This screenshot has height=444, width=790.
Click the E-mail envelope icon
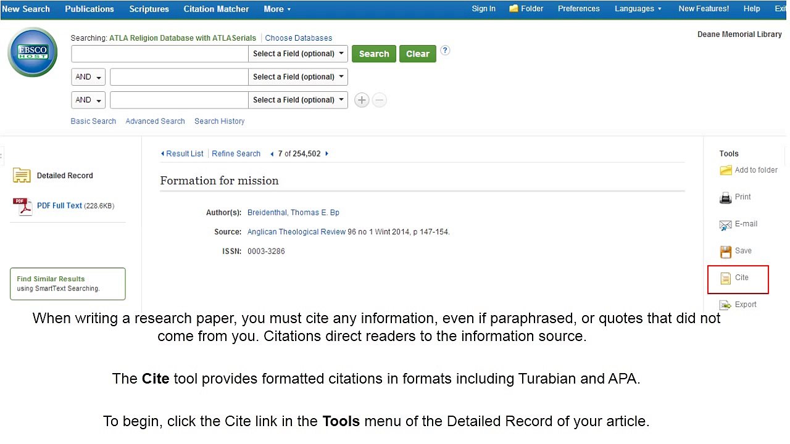(x=726, y=224)
